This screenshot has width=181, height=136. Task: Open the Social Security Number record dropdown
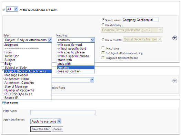pyautogui.click(x=142, y=39)
